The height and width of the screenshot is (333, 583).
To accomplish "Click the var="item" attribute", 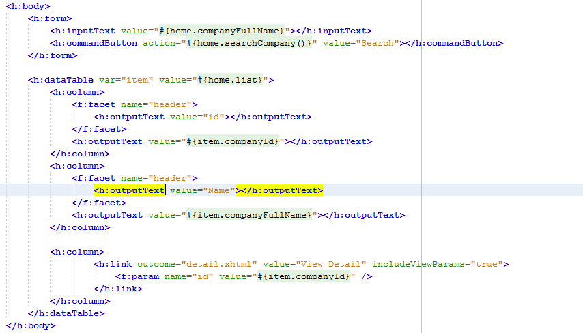I will 126,80.
